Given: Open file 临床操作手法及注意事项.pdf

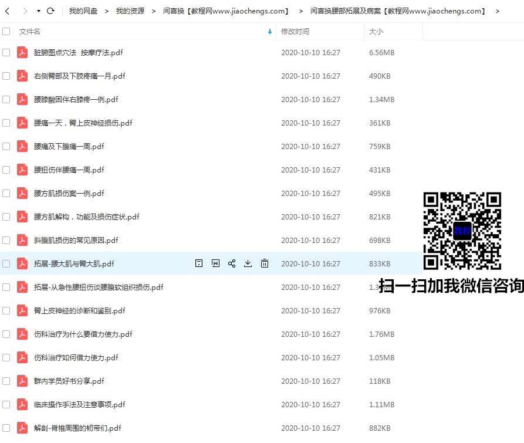Looking at the screenshot, I should click(79, 405).
